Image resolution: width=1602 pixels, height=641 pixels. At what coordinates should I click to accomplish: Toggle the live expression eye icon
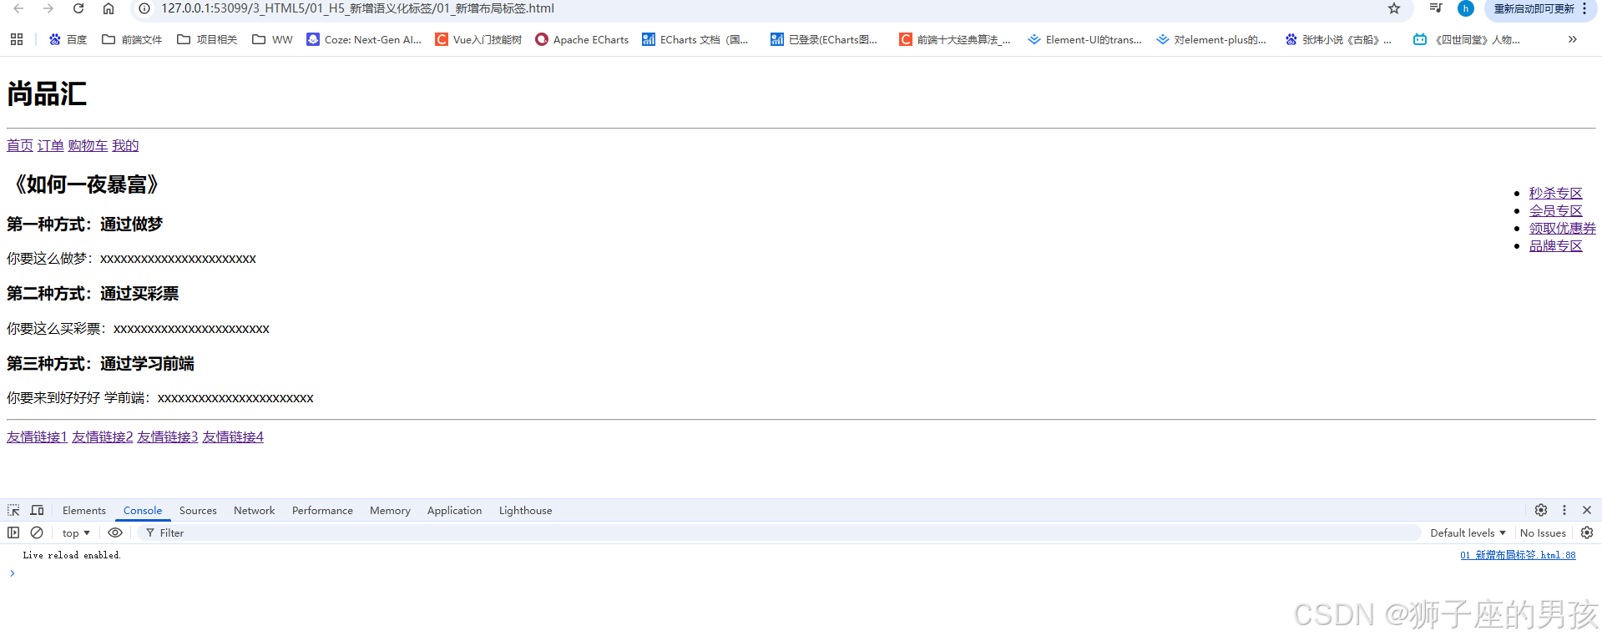pos(115,532)
